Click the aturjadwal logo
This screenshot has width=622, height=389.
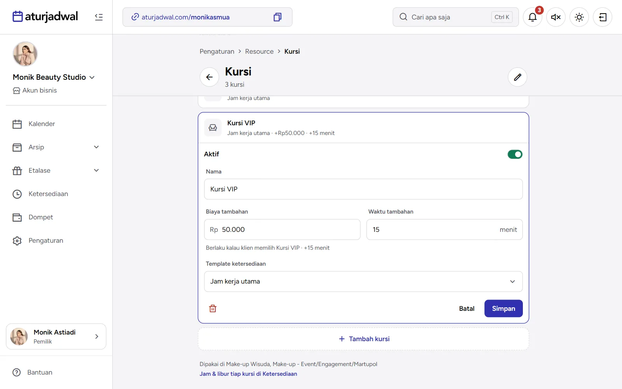pyautogui.click(x=45, y=16)
